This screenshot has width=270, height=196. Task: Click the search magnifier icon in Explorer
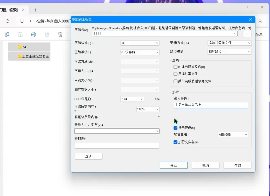260,21
